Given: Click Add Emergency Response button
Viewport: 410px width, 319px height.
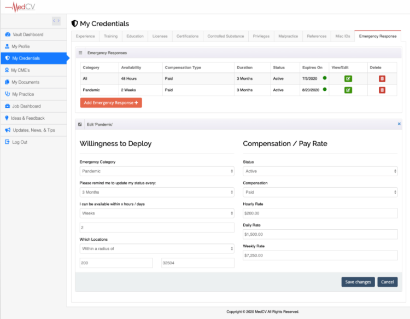Looking at the screenshot, I should [x=111, y=103].
